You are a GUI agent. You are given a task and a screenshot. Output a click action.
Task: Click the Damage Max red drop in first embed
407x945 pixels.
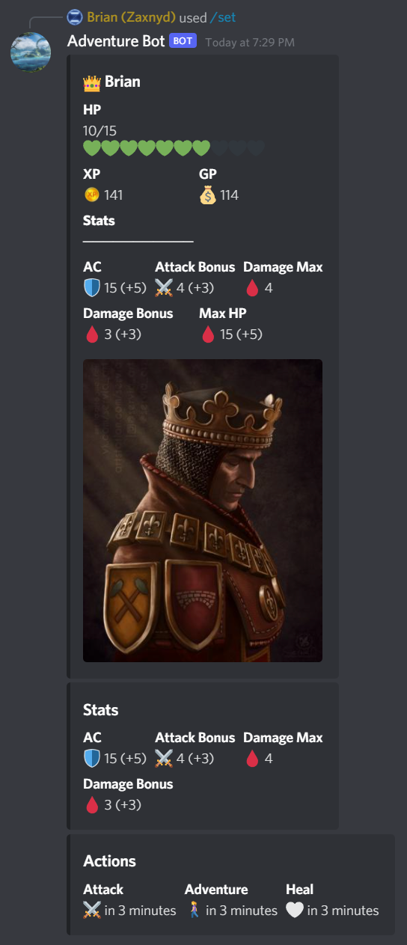point(252,288)
